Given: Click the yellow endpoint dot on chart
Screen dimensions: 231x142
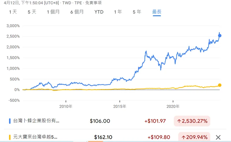Looking at the screenshot, I should (x=219, y=85).
